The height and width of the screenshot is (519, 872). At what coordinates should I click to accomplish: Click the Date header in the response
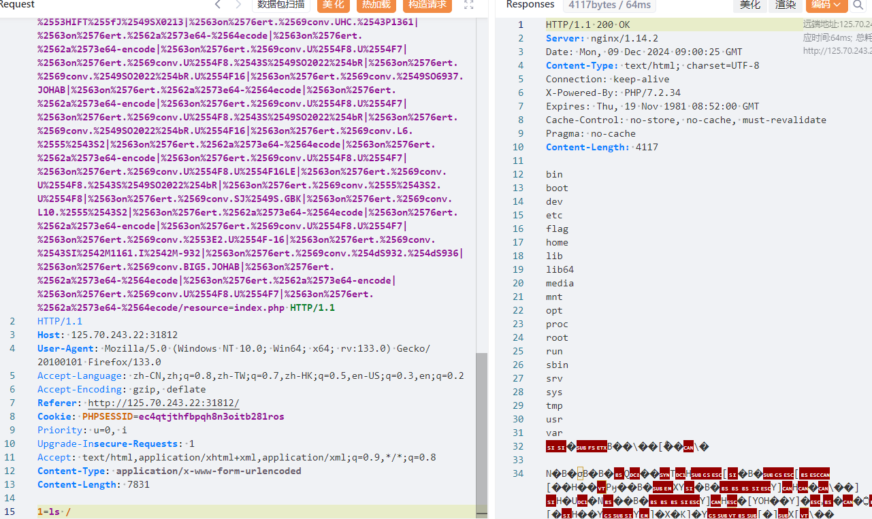tap(644, 52)
